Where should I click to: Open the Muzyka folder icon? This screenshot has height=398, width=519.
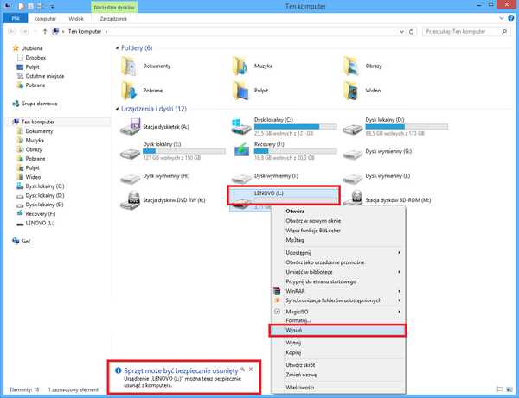tap(240, 66)
